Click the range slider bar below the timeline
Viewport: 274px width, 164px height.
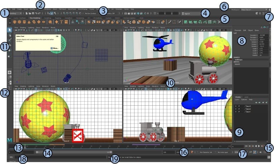[74, 152]
